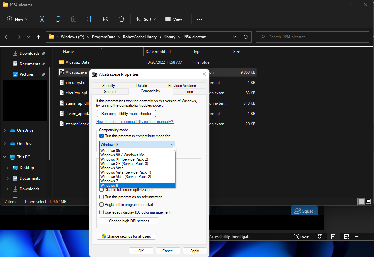Viewport: 374px width, 257px height.
Task: Go back with the left arrow
Action: (7, 37)
